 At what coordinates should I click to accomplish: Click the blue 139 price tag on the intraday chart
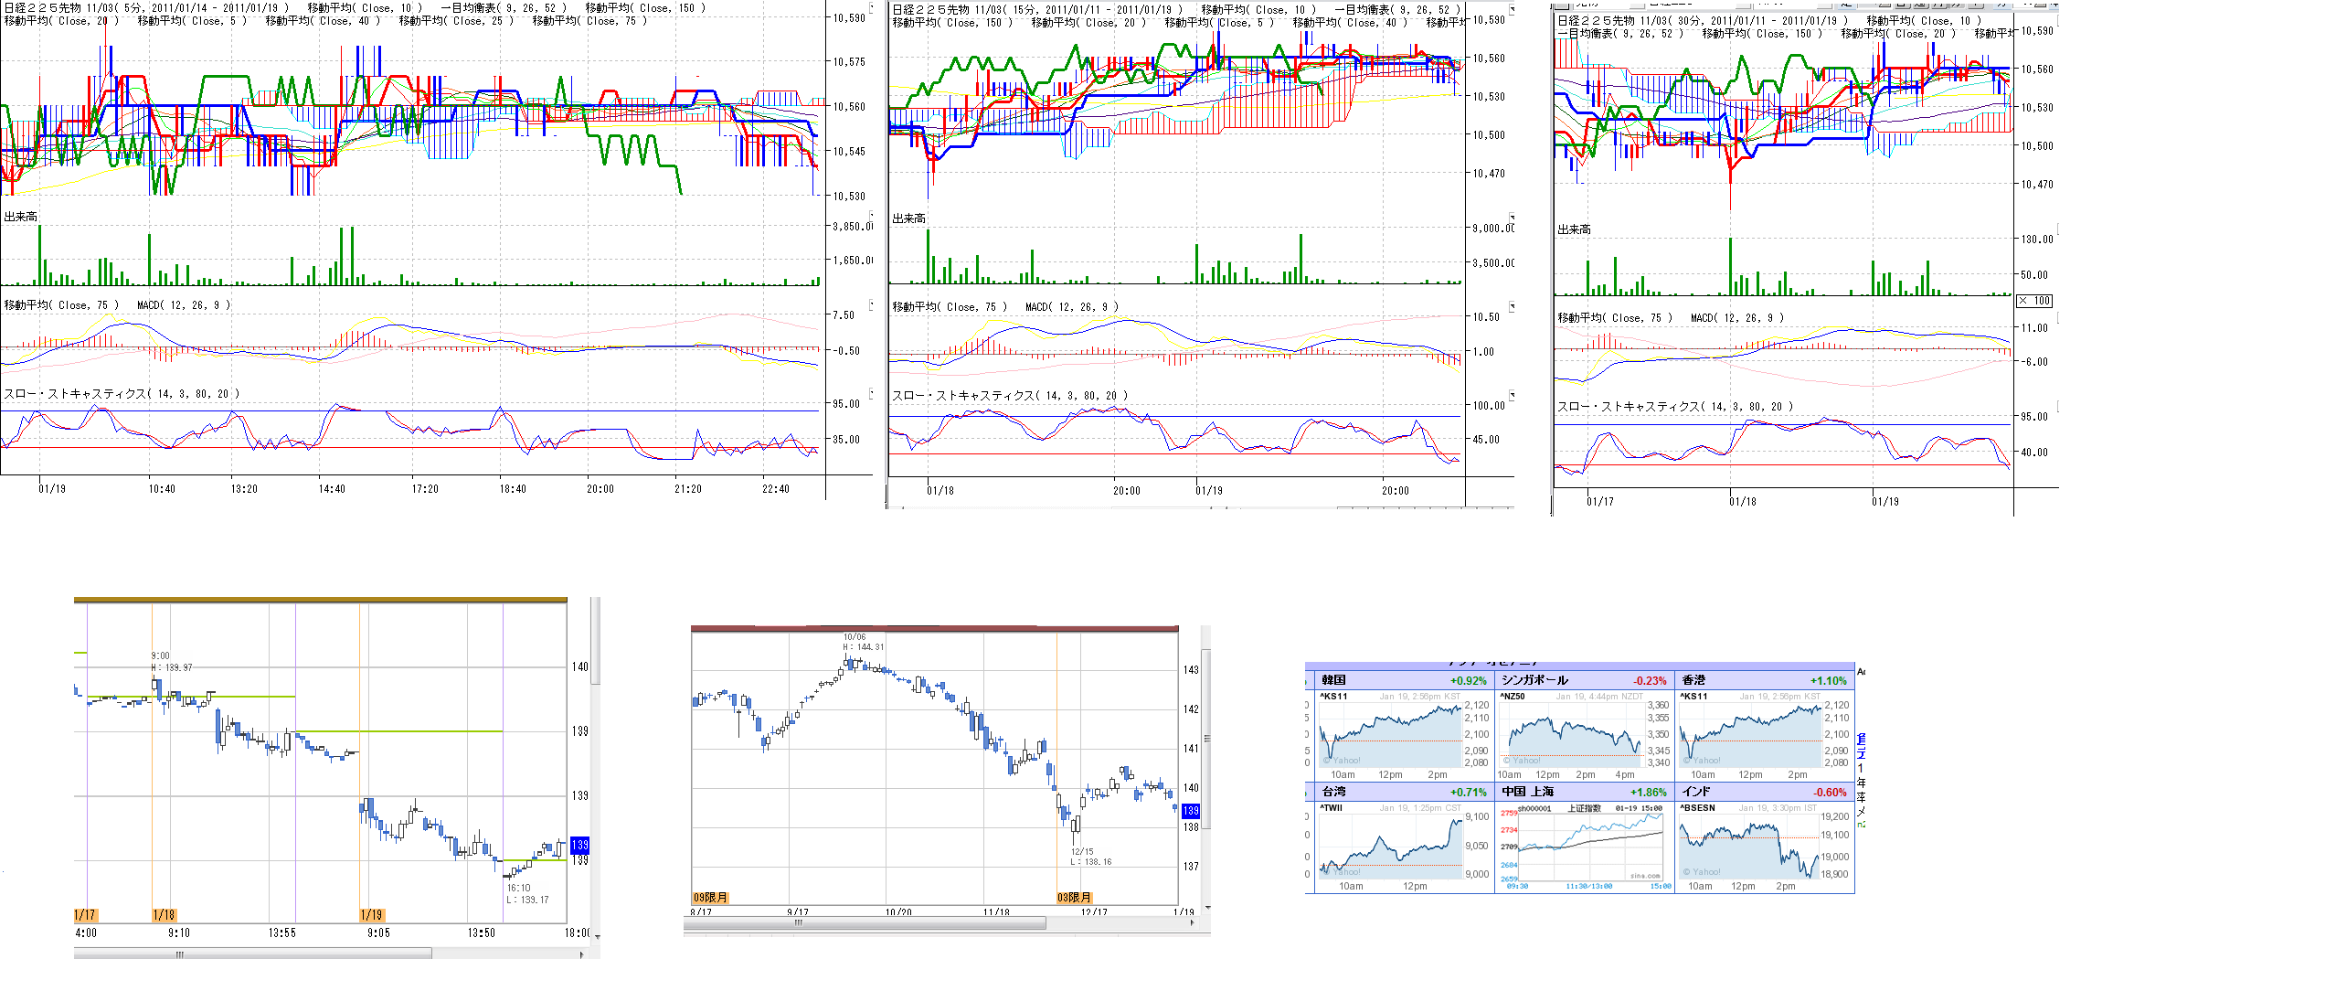(x=579, y=845)
